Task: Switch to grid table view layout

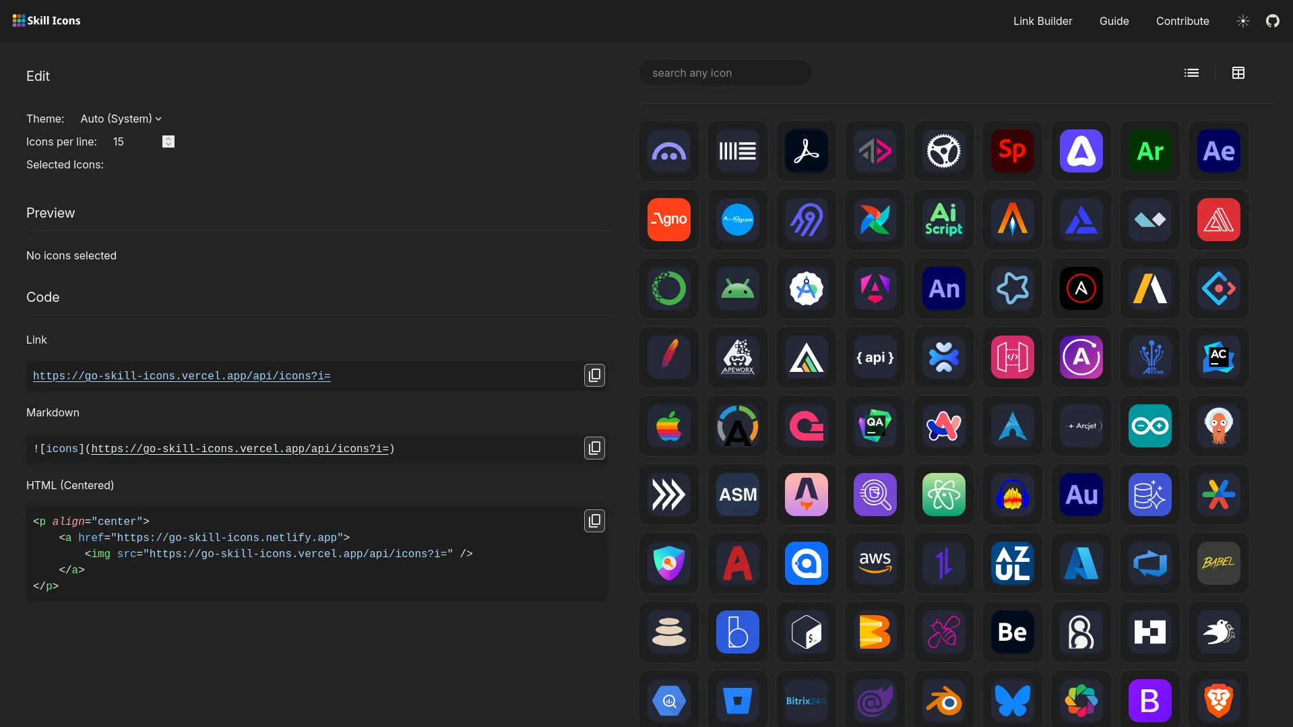Action: [x=1238, y=73]
